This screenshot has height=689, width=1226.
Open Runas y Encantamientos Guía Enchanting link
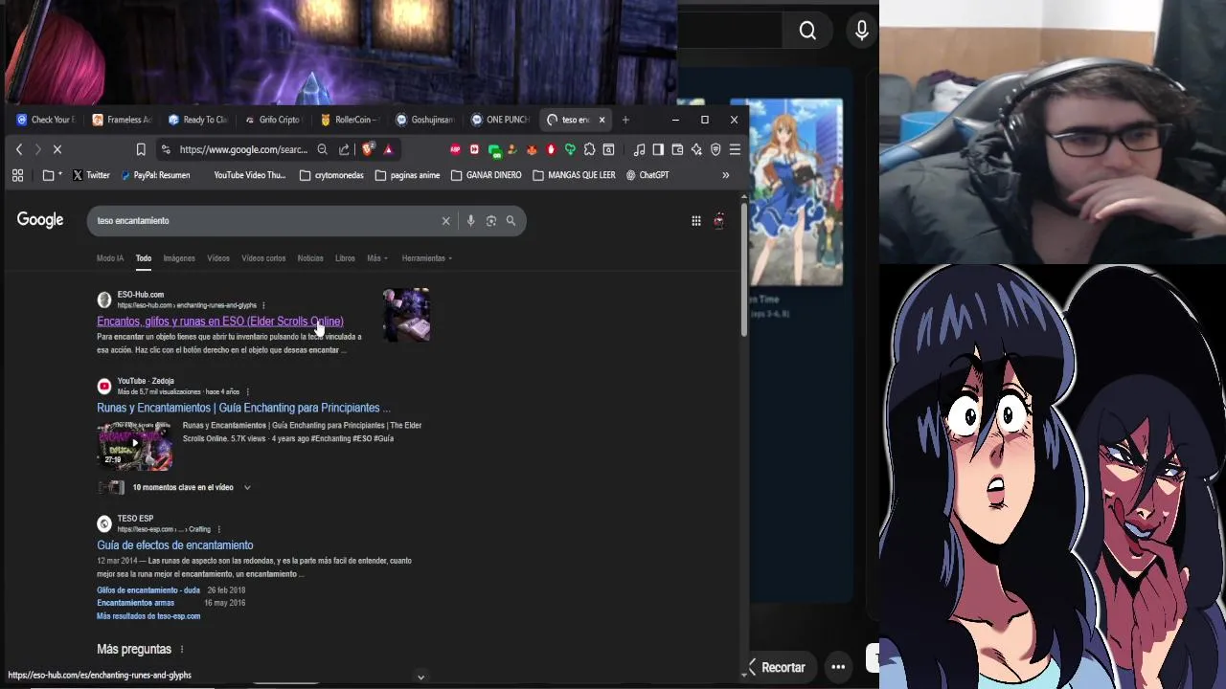click(x=243, y=408)
